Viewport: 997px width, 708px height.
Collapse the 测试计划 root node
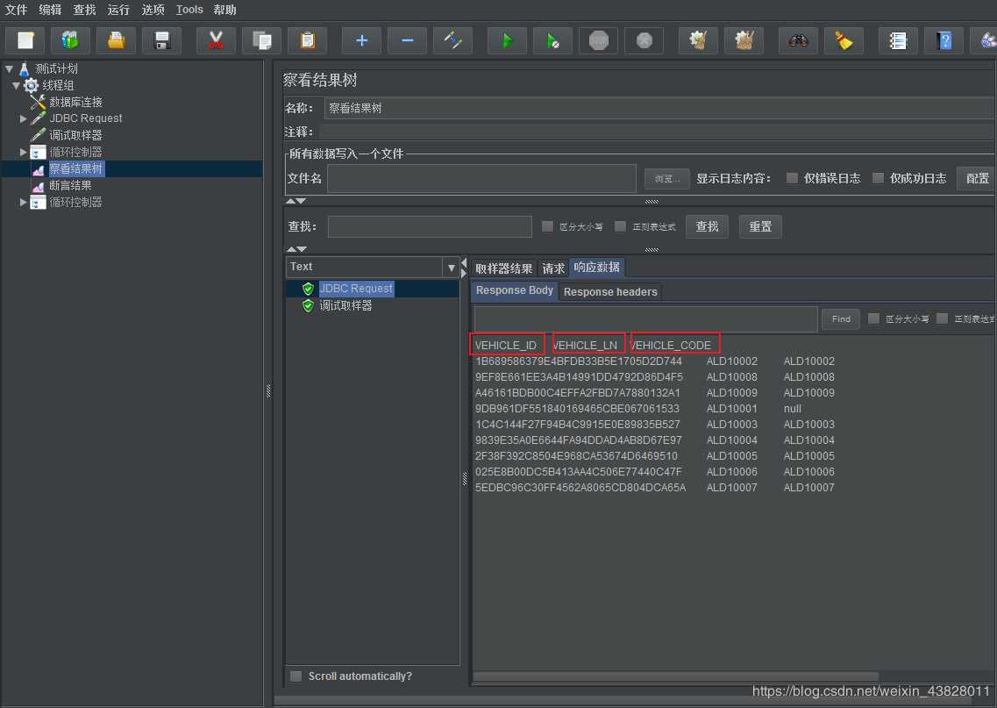tap(10, 68)
